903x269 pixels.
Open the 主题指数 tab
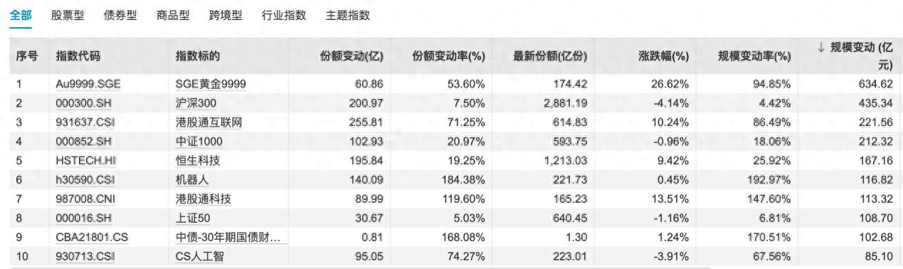tap(347, 15)
